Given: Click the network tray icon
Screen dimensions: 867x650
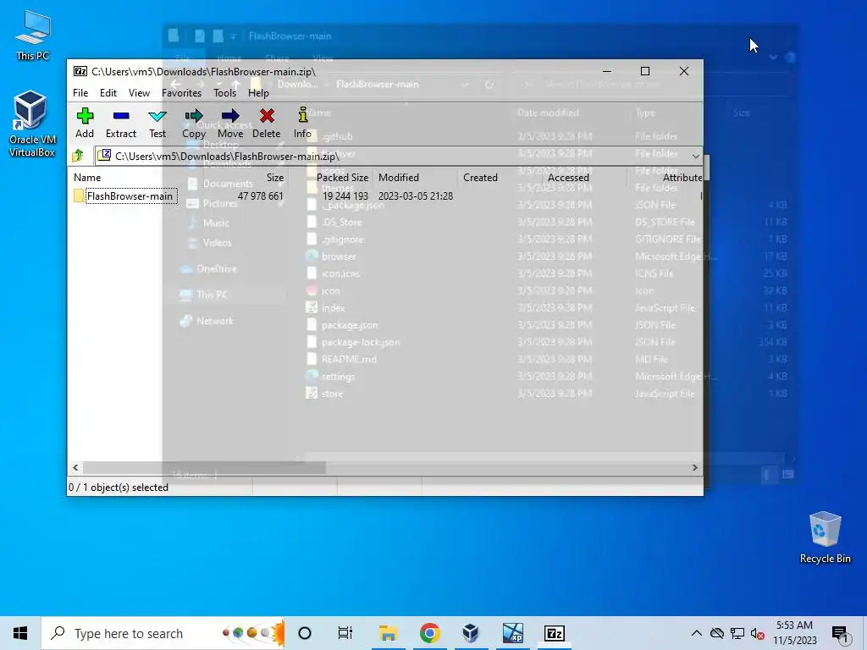Looking at the screenshot, I should coord(737,633).
